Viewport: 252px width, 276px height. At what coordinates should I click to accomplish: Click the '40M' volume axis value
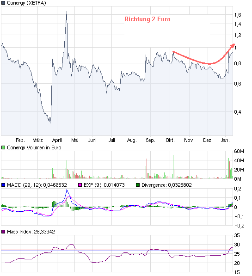(239, 160)
